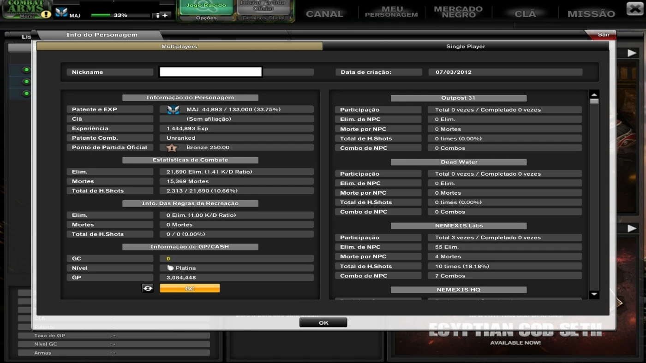The height and width of the screenshot is (363, 646).
Task: Click the GP/GC refresh arrows icon
Action: point(148,288)
